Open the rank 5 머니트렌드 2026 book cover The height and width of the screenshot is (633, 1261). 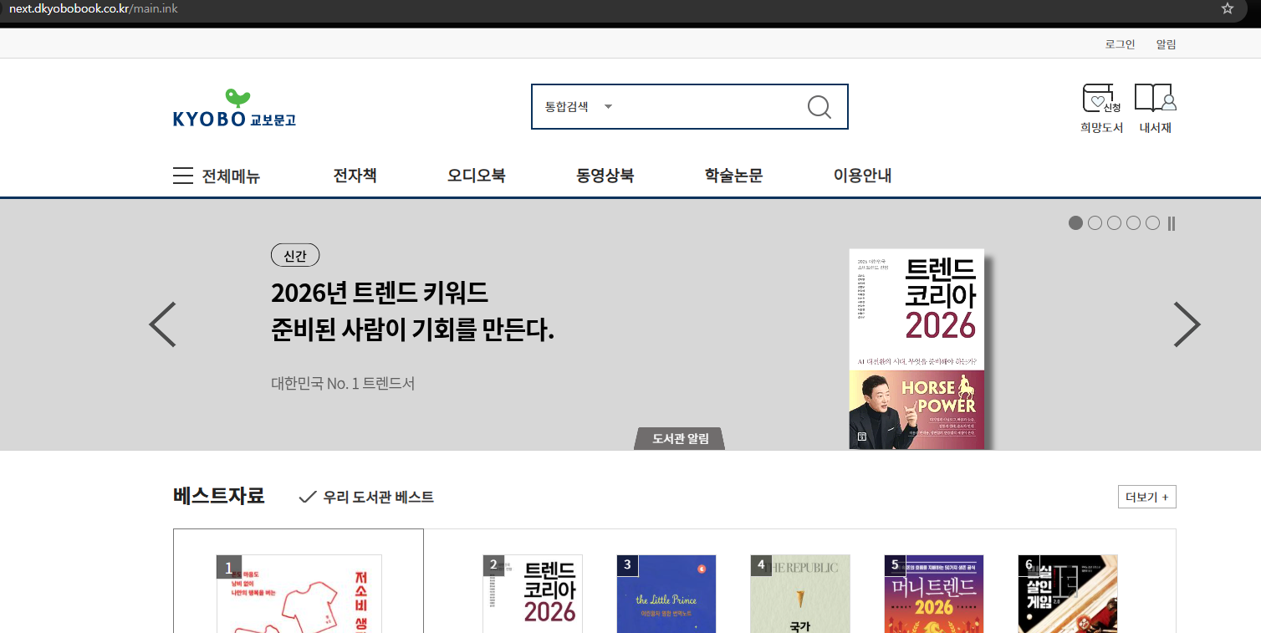pyautogui.click(x=934, y=594)
